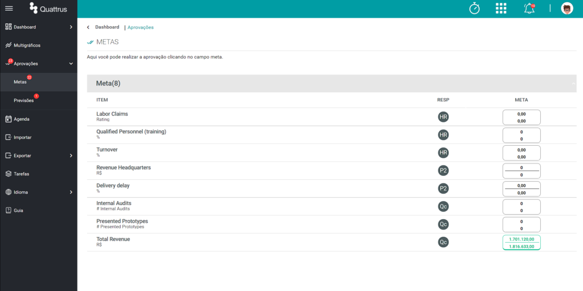Click the Qc badge for Total Revenue

click(x=443, y=242)
